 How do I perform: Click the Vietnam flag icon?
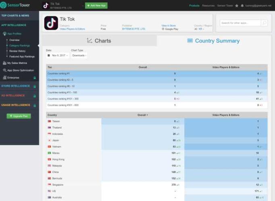point(49,146)
